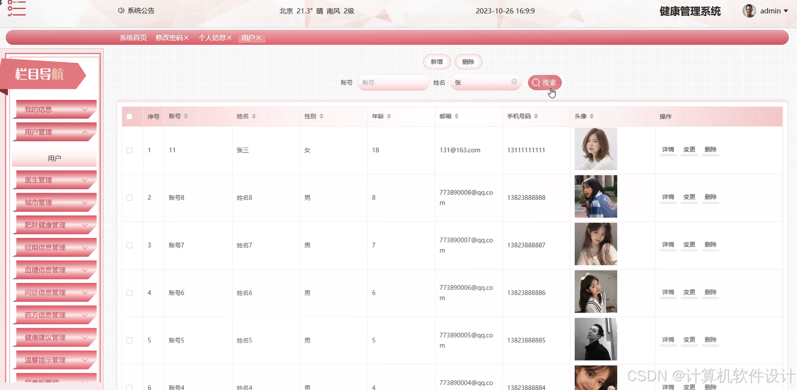Image resolution: width=797 pixels, height=390 pixels.
Task: Open 详情 for 账号5
Action: pyautogui.click(x=668, y=340)
